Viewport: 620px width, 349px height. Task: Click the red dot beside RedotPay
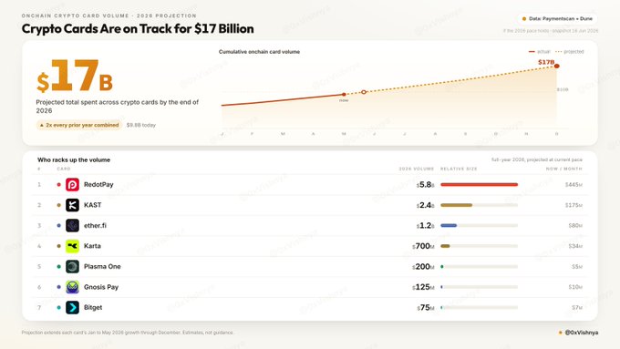pyautogui.click(x=59, y=185)
